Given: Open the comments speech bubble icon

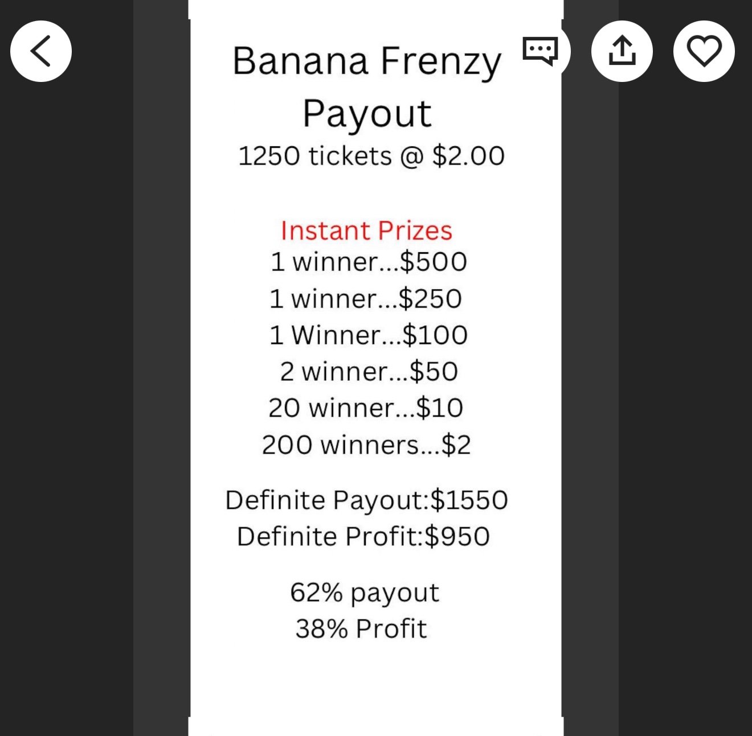Looking at the screenshot, I should click(x=540, y=51).
